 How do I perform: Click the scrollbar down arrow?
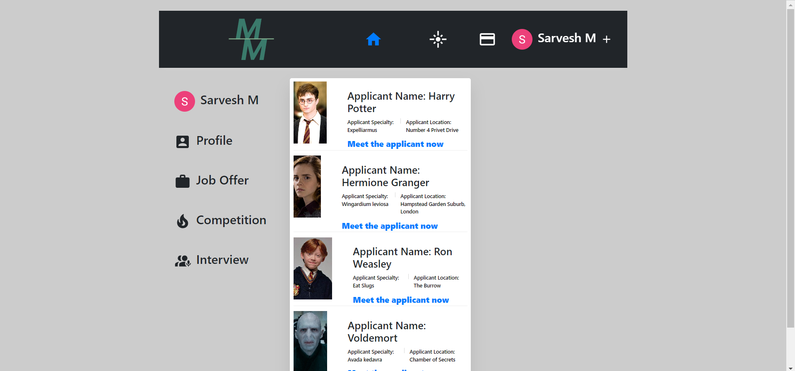click(x=790, y=368)
